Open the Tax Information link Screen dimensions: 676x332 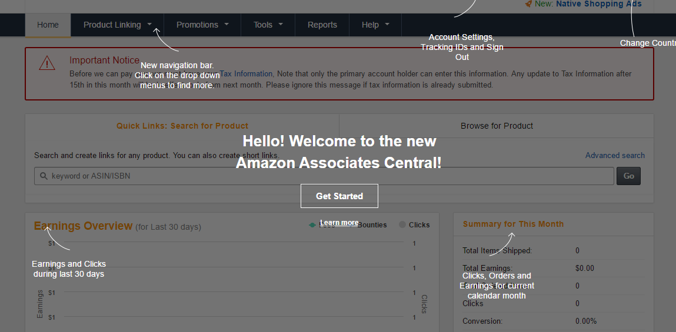246,73
